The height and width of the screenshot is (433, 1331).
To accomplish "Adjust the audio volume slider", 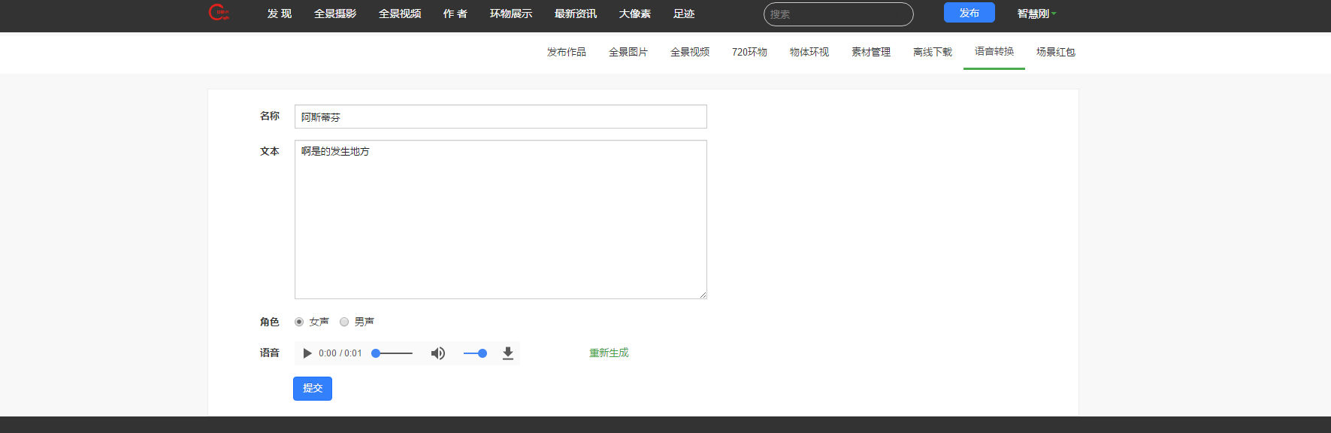I will pyautogui.click(x=474, y=353).
